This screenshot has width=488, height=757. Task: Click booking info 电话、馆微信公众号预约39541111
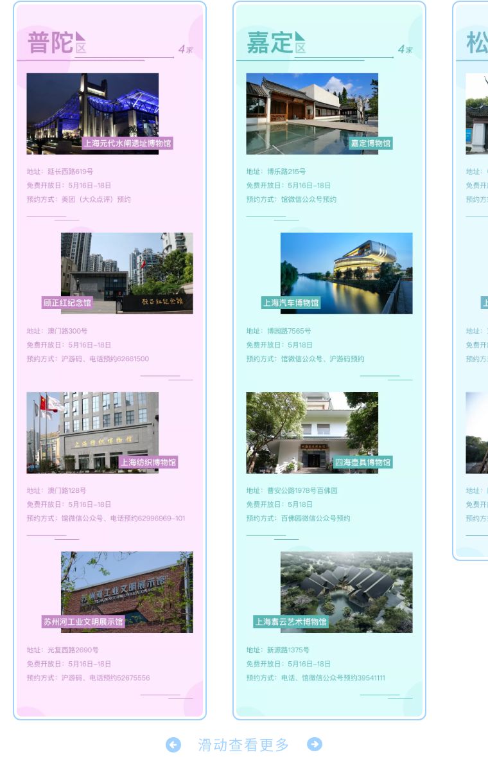333,678
